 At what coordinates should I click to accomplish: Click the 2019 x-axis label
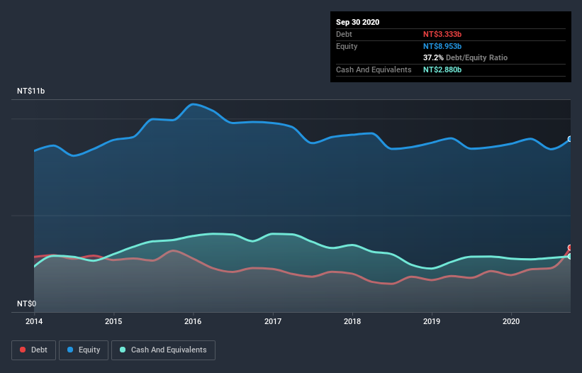432,321
